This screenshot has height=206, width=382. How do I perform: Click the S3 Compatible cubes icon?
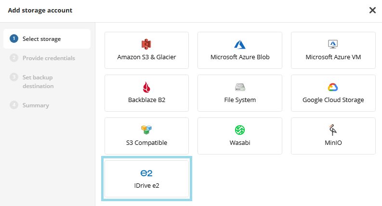point(146,130)
